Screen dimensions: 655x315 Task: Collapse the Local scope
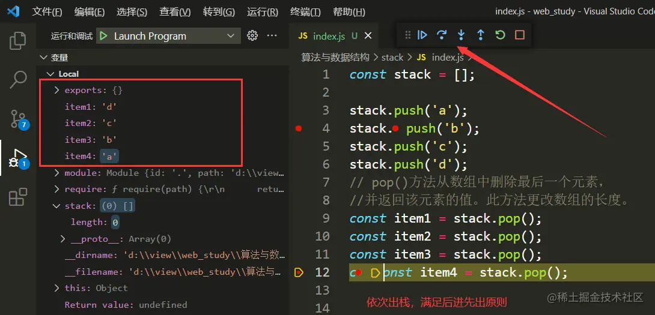click(51, 74)
